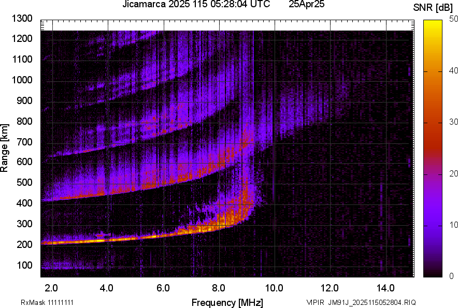The image size is (458, 308).
Task: Click the title text 'Jicamarca 2025 115 05:28:04 UTC'
Action: (x=196, y=4)
